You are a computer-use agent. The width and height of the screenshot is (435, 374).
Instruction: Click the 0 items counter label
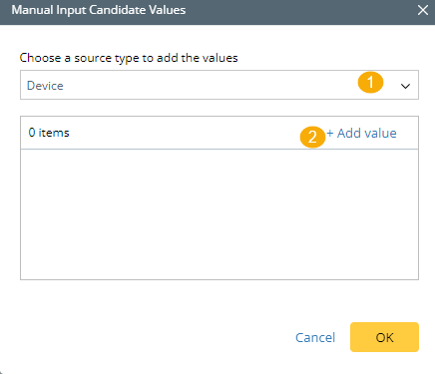[x=49, y=133]
